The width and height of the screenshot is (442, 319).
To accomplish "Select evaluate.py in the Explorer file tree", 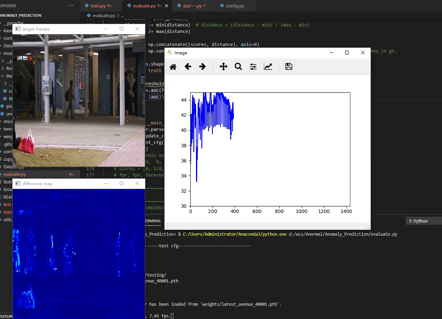I will pos(40,174).
